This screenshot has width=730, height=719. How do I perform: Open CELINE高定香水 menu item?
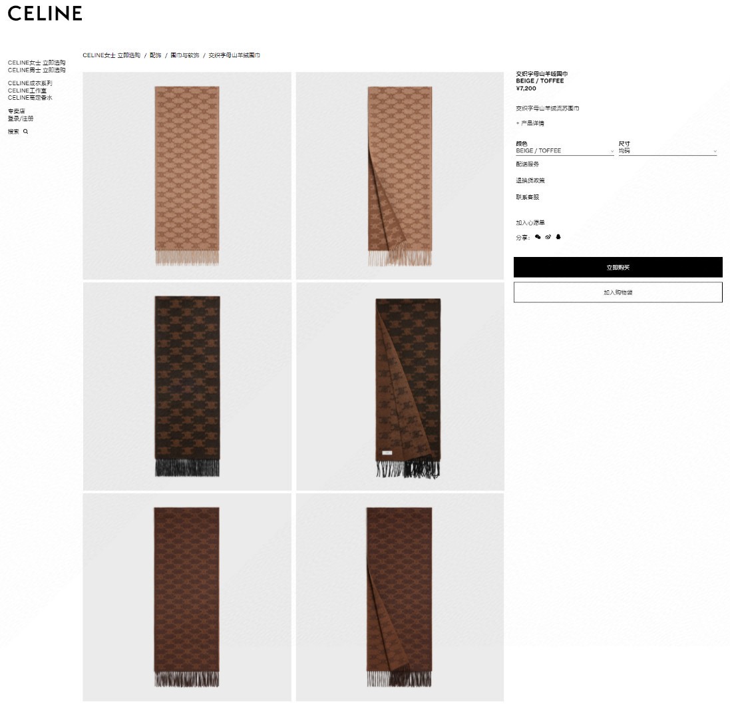click(30, 98)
